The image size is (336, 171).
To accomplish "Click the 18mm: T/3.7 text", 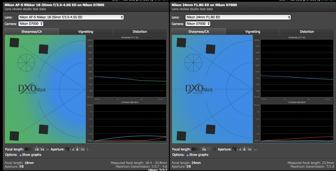I will [157, 170].
